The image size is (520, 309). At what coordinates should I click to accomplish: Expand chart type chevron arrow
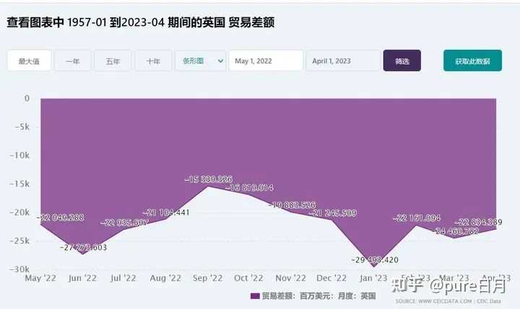point(220,61)
